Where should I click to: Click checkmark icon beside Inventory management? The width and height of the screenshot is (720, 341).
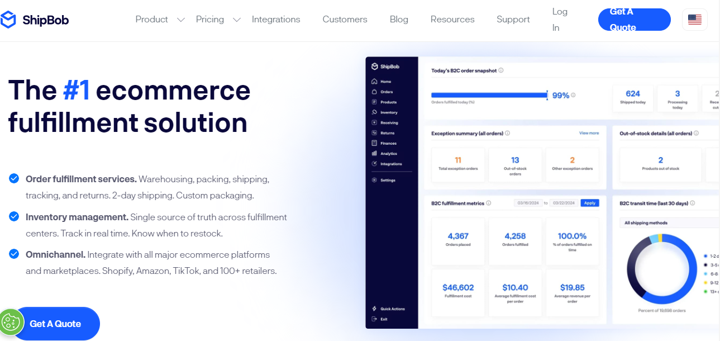pos(14,216)
